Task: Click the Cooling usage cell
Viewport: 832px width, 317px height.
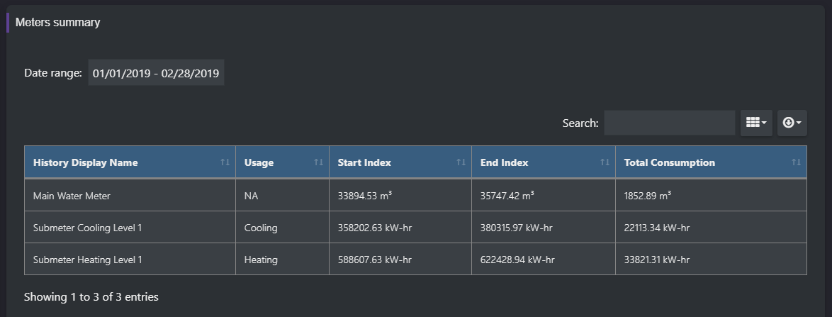Action: pyautogui.click(x=261, y=228)
